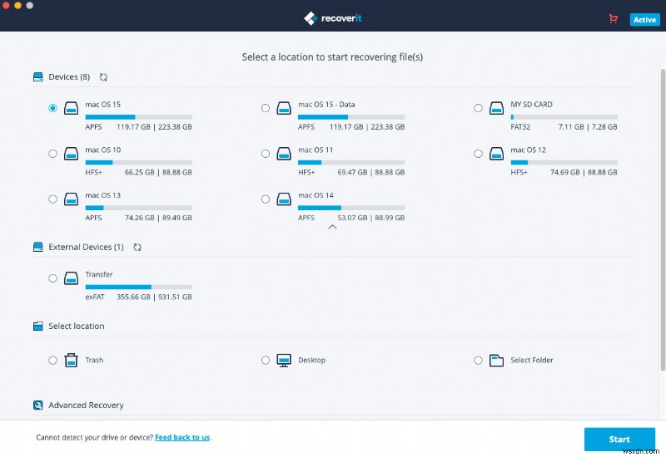Collapse the Devices (8) section header

(68, 77)
